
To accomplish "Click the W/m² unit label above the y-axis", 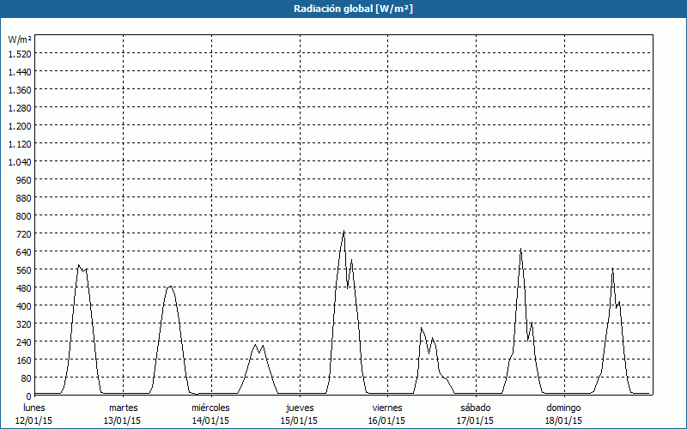I will 20,39.
